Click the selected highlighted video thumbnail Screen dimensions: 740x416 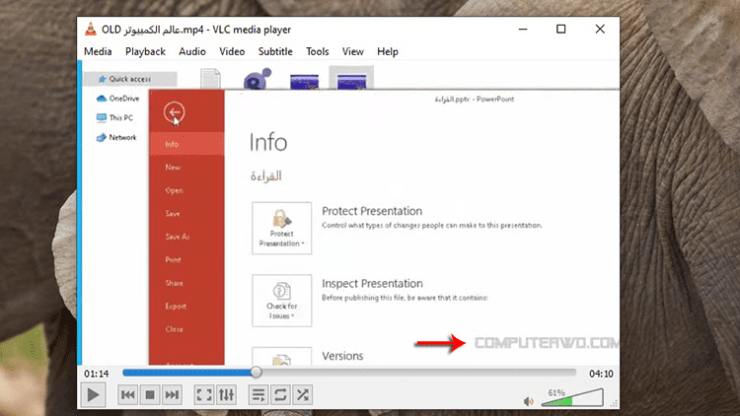(351, 78)
